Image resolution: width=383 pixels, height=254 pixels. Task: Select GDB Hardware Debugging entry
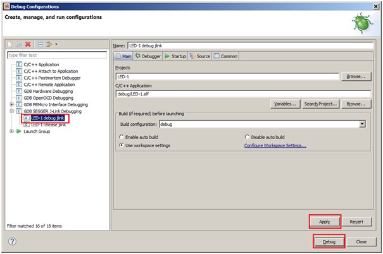48,91
